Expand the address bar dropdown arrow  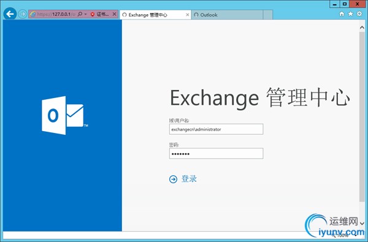(x=85, y=14)
